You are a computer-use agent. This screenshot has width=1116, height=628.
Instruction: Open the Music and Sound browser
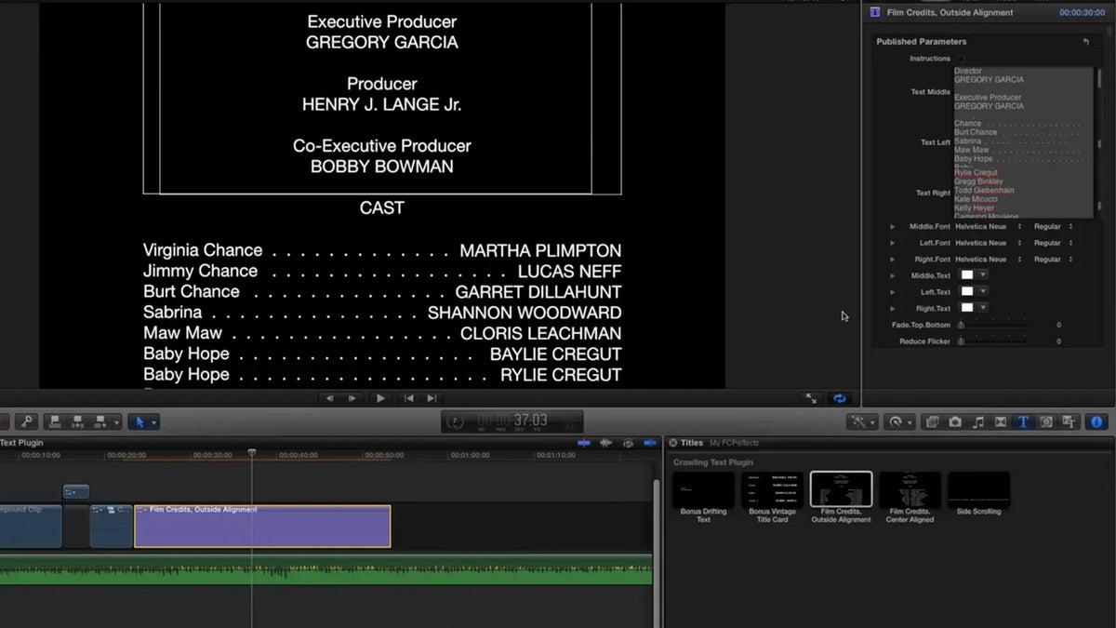point(977,422)
